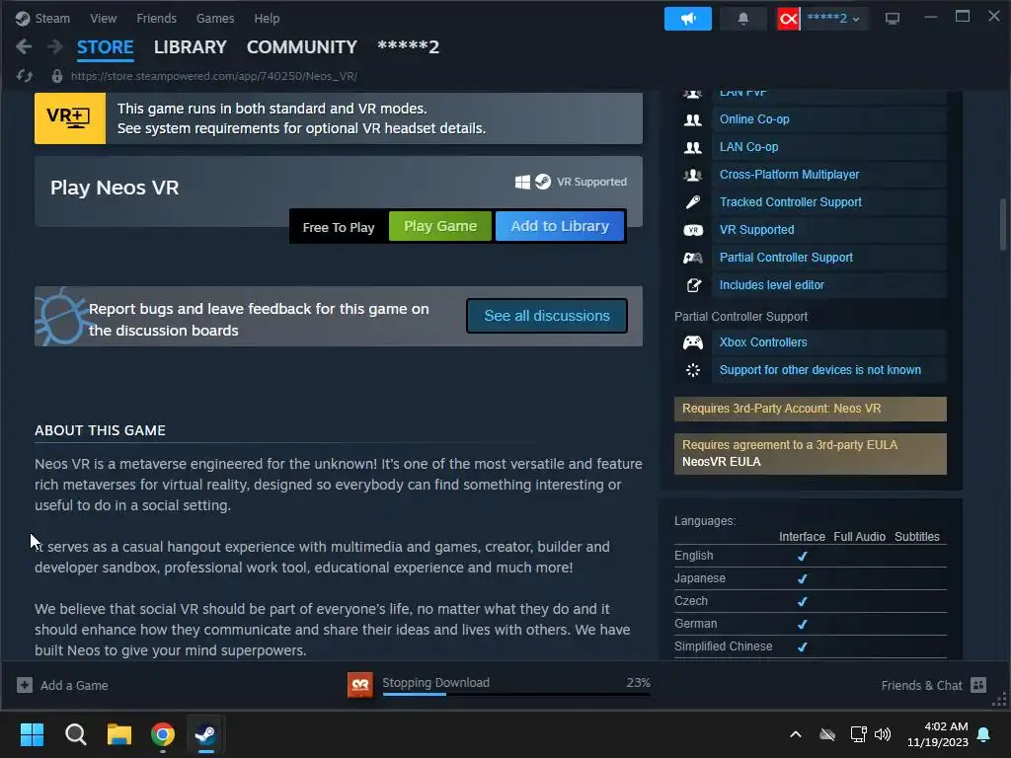Click the Tracked Controller Support wand icon
The height and width of the screenshot is (758, 1011).
tap(692, 202)
